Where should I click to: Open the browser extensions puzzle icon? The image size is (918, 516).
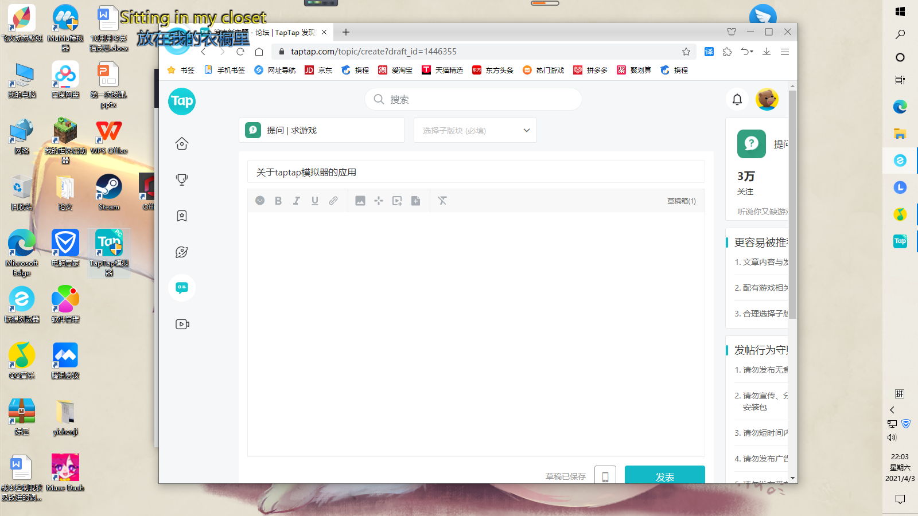[728, 52]
